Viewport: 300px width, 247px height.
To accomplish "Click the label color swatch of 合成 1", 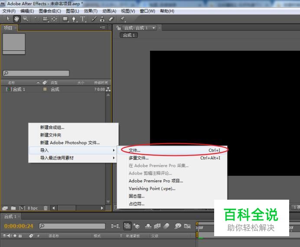I will click(45, 89).
